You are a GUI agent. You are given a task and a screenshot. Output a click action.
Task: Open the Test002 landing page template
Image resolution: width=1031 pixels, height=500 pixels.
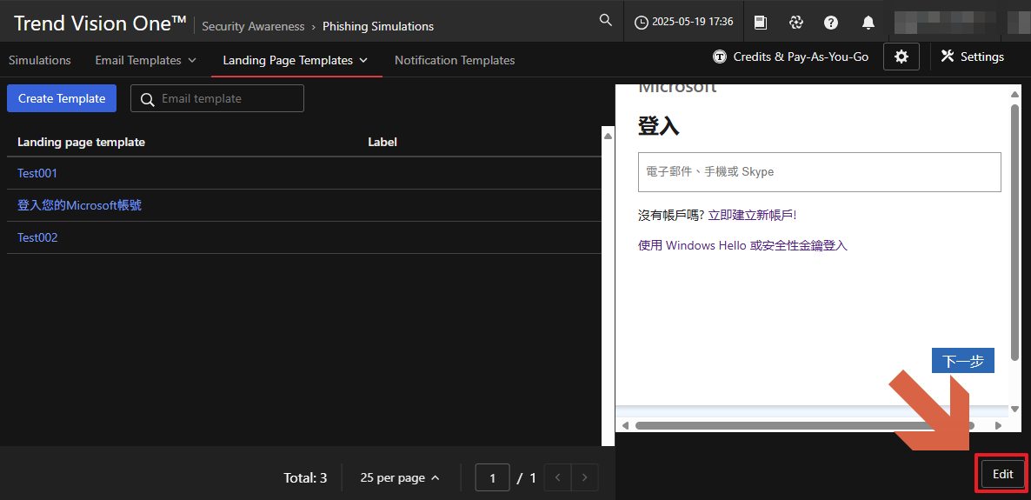tap(37, 237)
